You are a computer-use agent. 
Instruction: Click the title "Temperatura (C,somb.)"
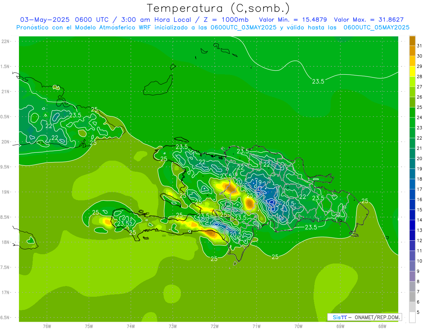[x=218, y=9]
